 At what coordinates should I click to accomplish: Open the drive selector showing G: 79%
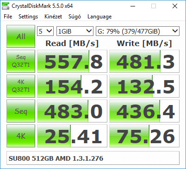[137, 31]
